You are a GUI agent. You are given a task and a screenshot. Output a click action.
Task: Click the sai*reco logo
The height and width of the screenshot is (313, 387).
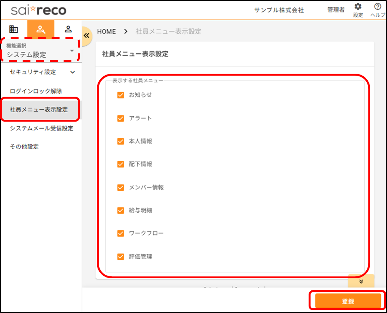tap(39, 10)
